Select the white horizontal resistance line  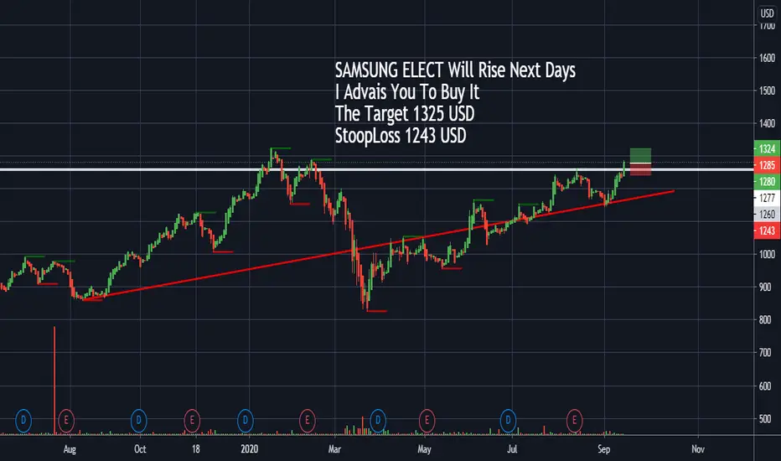(x=376, y=170)
